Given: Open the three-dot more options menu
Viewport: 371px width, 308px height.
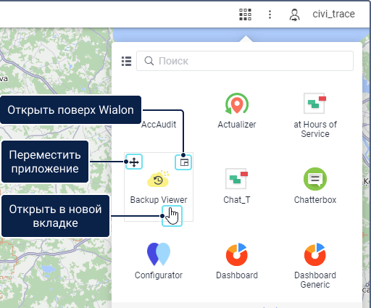Looking at the screenshot, I should click(270, 14).
